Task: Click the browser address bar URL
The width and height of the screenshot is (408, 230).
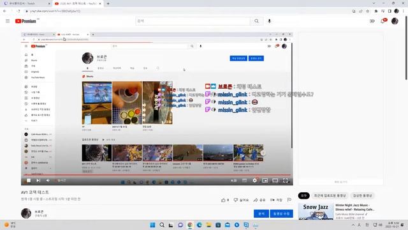Action: point(55,11)
